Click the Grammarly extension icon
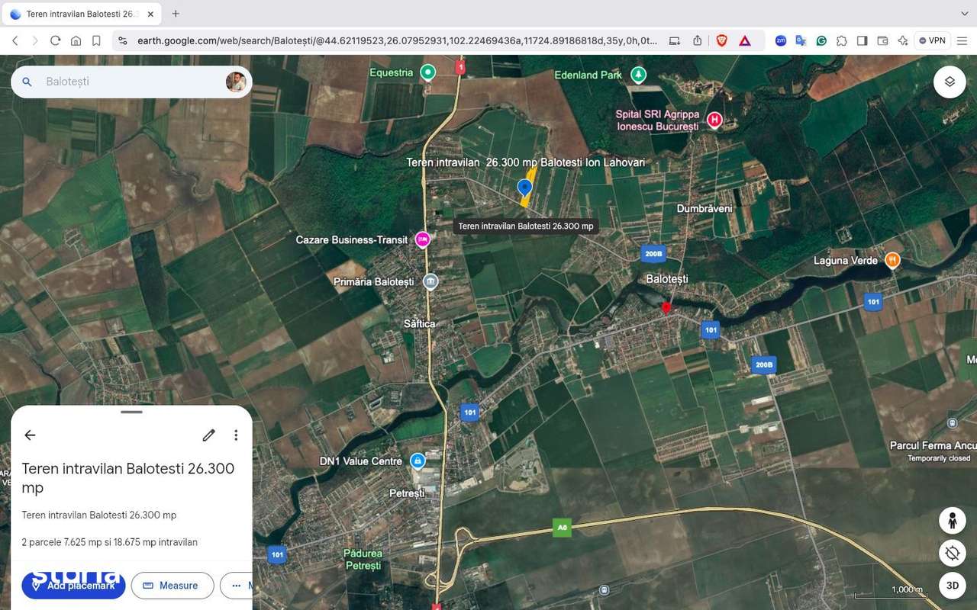Screen dimensions: 977x610 point(821,40)
